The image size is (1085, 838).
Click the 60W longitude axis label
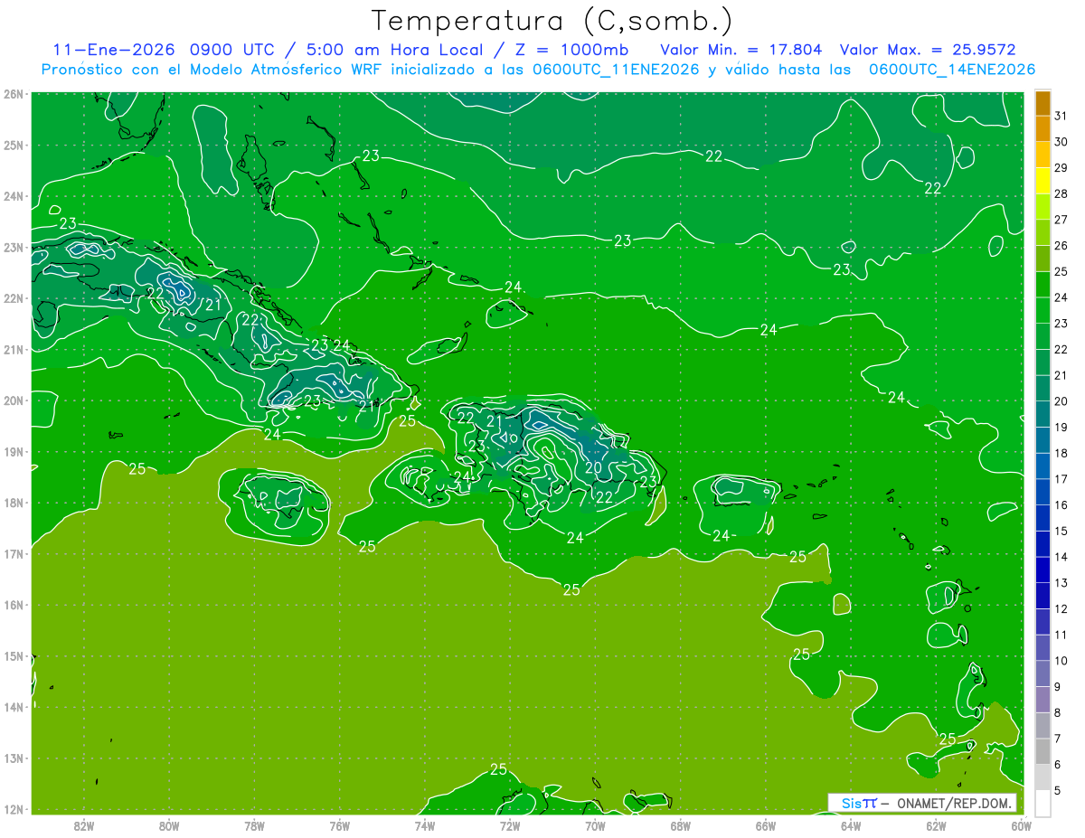pos(1021,824)
